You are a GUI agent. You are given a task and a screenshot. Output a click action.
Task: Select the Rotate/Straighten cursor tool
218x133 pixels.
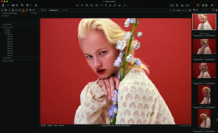click(x=96, y=5)
